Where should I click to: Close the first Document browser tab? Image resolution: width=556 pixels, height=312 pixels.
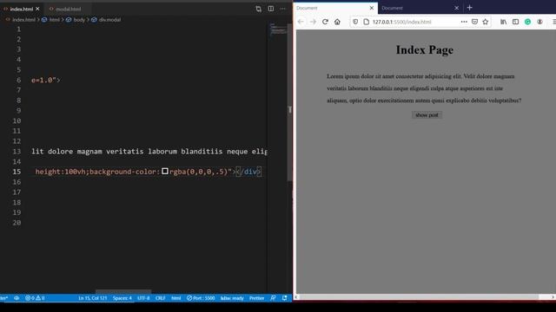372,8
